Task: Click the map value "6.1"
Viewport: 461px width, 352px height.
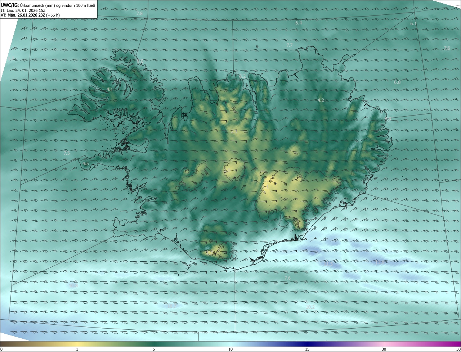Action: (x=413, y=23)
